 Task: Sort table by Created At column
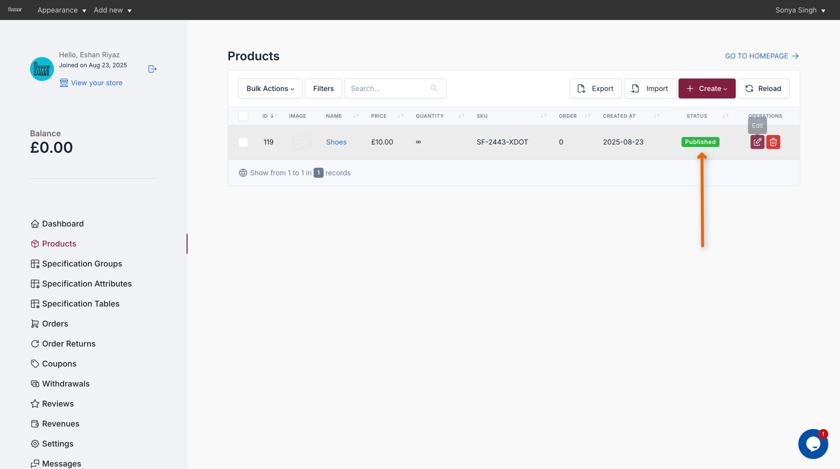click(631, 116)
